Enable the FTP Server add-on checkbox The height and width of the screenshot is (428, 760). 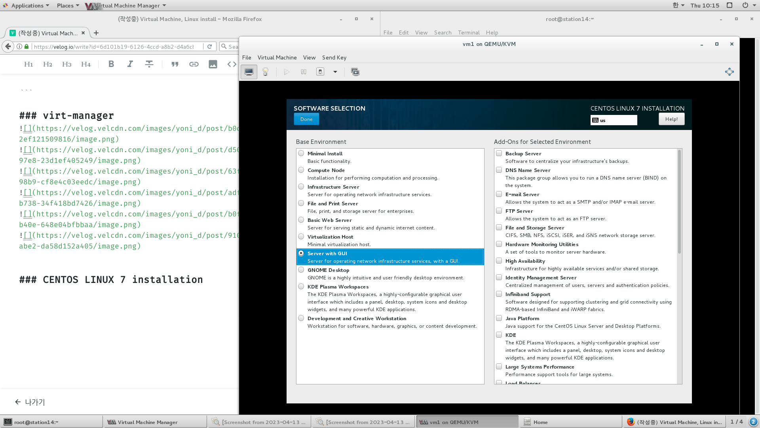[499, 211]
